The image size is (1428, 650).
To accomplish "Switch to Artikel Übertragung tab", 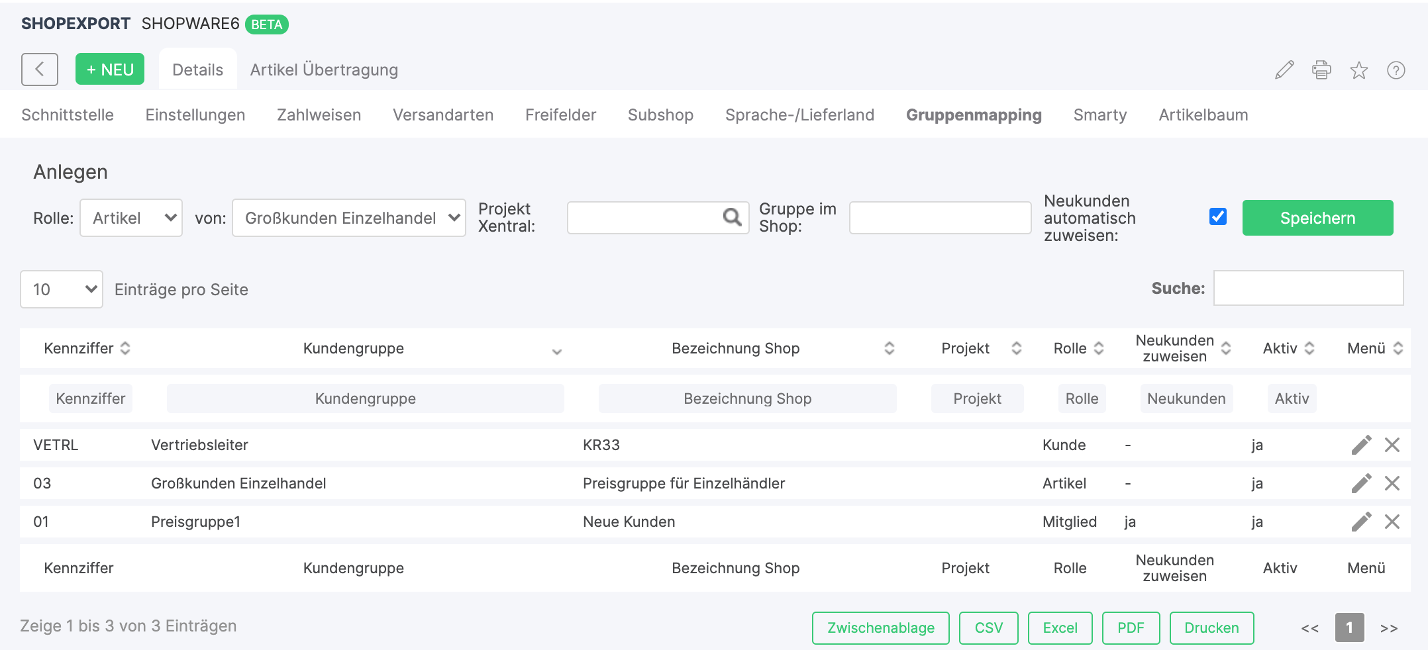I will click(x=324, y=70).
